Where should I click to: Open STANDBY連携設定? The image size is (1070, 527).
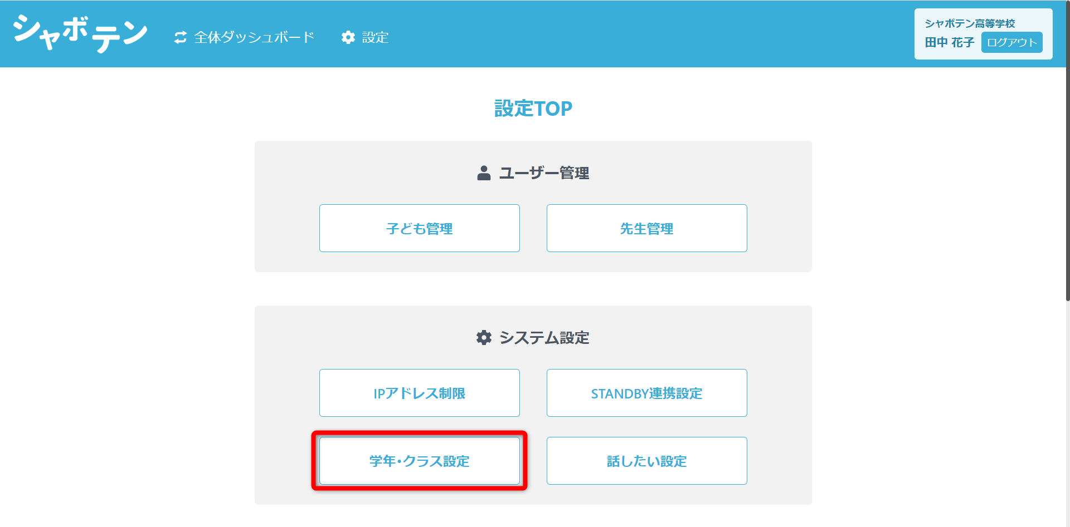tap(647, 393)
